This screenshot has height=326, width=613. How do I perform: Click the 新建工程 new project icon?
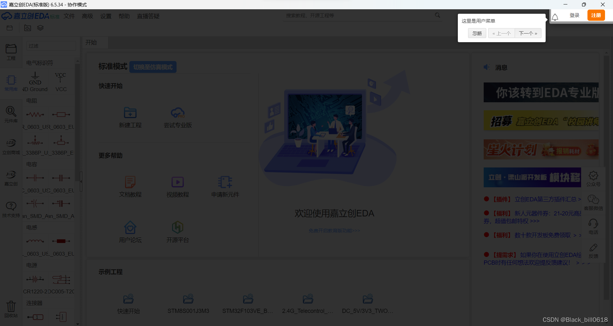130,117
